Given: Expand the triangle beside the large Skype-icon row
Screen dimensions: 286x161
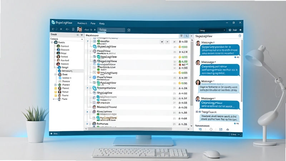Looking at the screenshot, I should [x=88, y=88].
